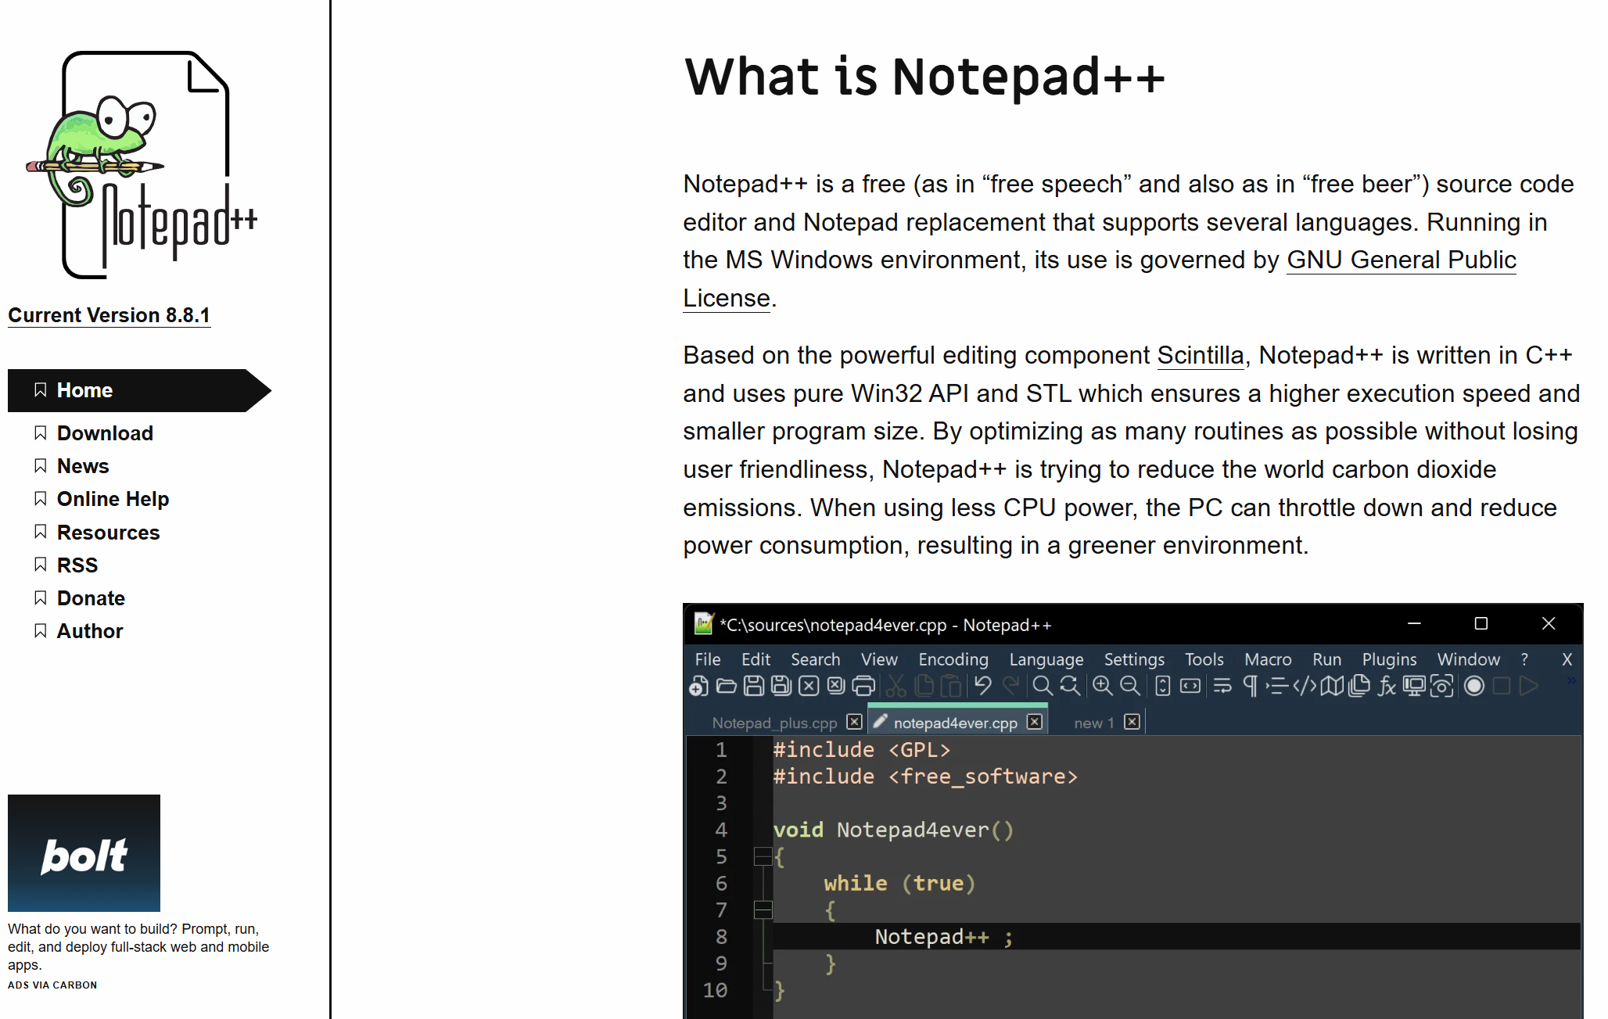1608x1019 pixels.
Task: Toggle the Document Map icon
Action: (x=1332, y=686)
